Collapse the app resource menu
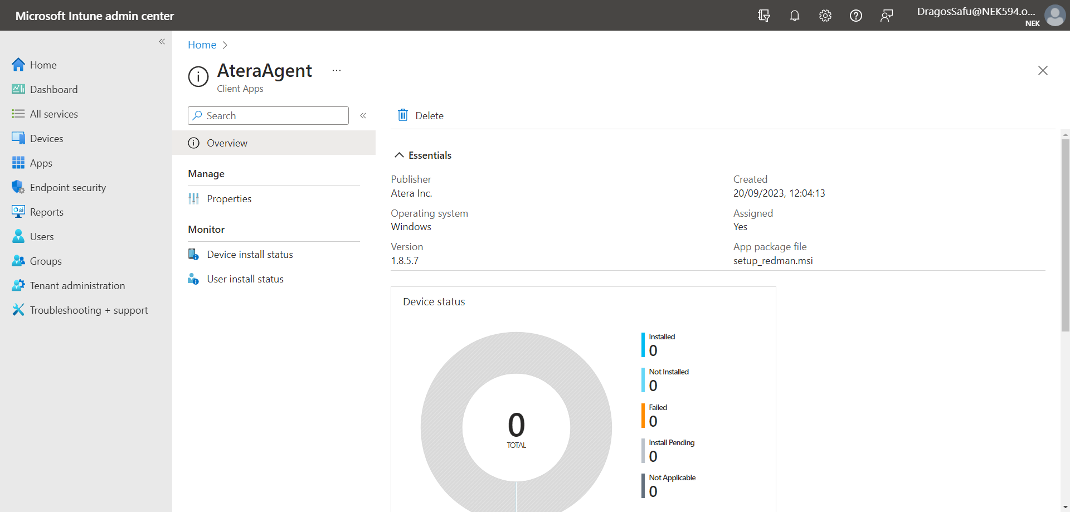 tap(363, 115)
